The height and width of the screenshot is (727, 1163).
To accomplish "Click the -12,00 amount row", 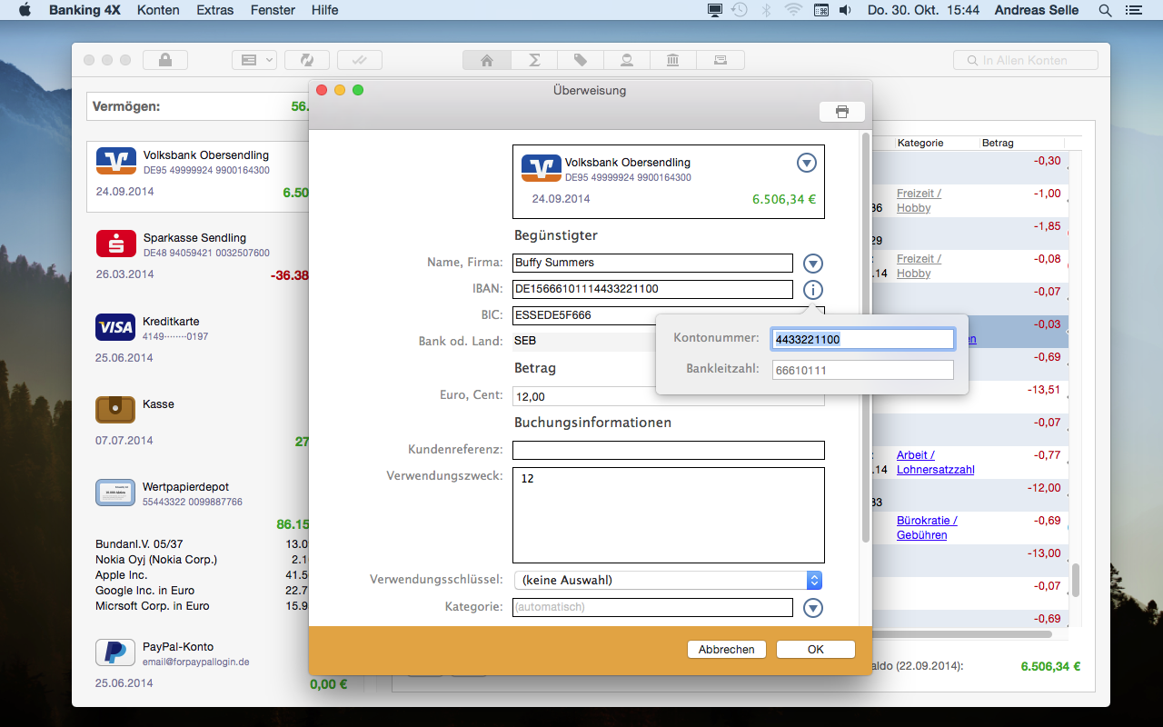I will coord(1043,488).
